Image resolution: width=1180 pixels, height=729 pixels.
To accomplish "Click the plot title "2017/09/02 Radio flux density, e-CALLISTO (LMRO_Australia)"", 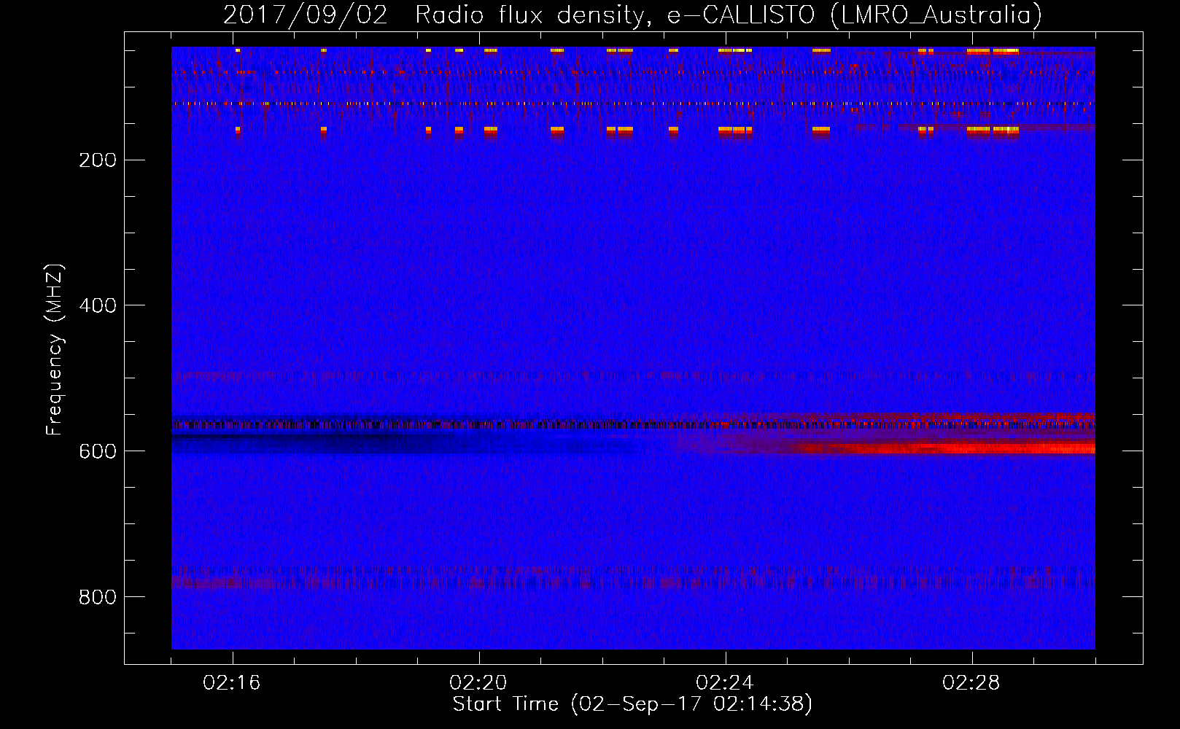I will pyautogui.click(x=632, y=15).
